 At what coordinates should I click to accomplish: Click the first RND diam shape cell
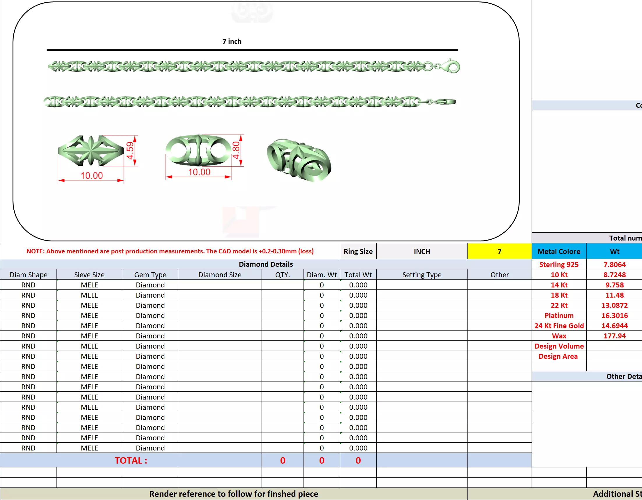pyautogui.click(x=28, y=285)
